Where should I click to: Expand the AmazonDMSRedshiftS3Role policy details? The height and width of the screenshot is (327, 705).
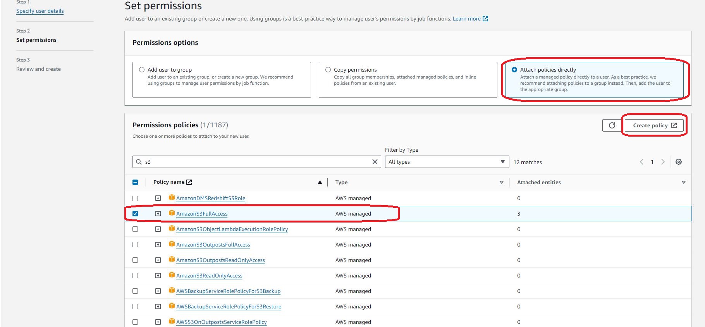point(158,198)
